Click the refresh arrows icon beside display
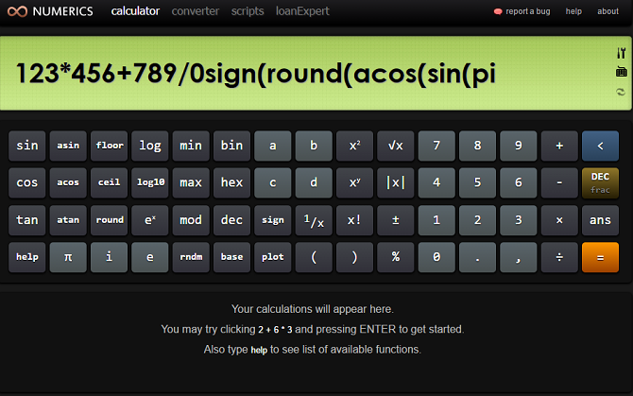The image size is (633, 396). coord(621,92)
